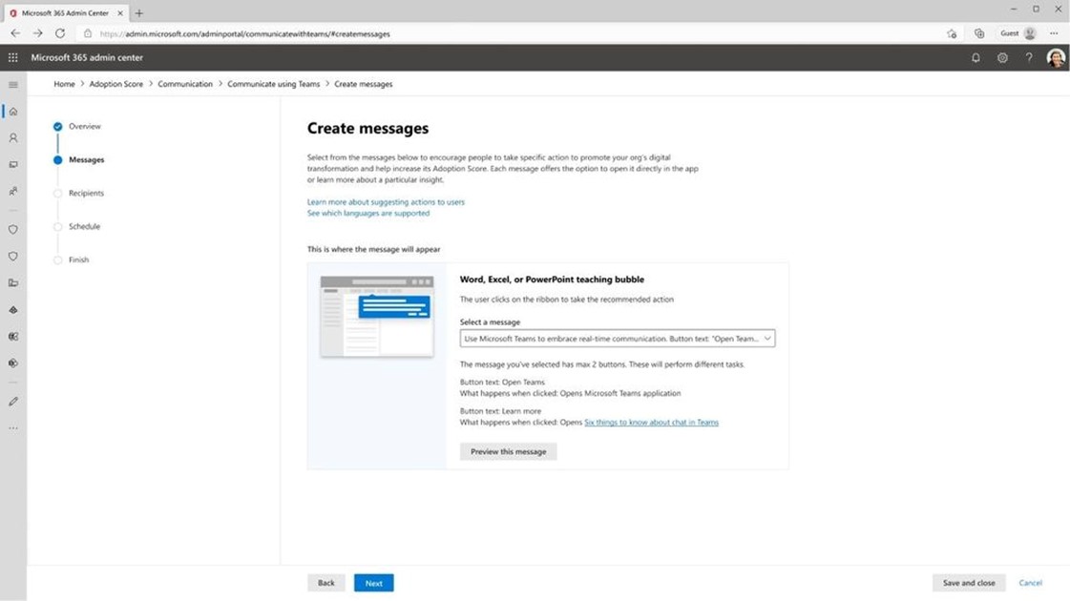
Task: Expand the Select a message dropdown
Action: coord(617,339)
